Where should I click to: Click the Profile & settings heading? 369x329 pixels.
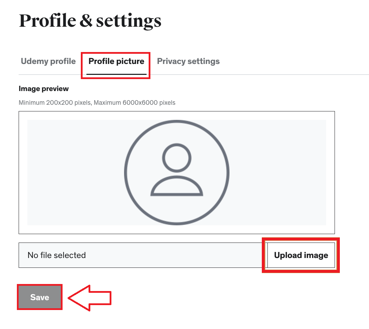point(90,20)
